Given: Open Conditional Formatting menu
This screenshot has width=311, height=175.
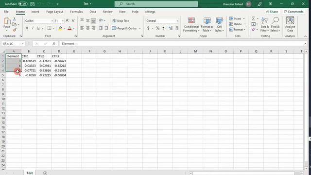Looking at the screenshot, I should 191,25.
